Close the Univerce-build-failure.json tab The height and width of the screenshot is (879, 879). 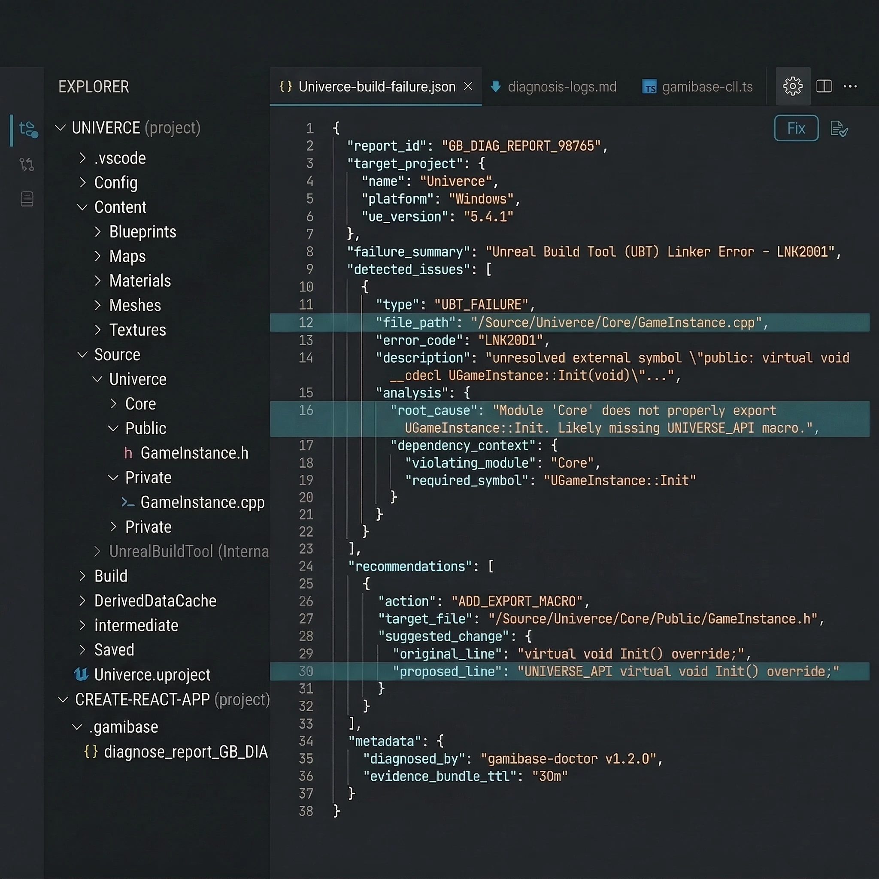tap(469, 86)
